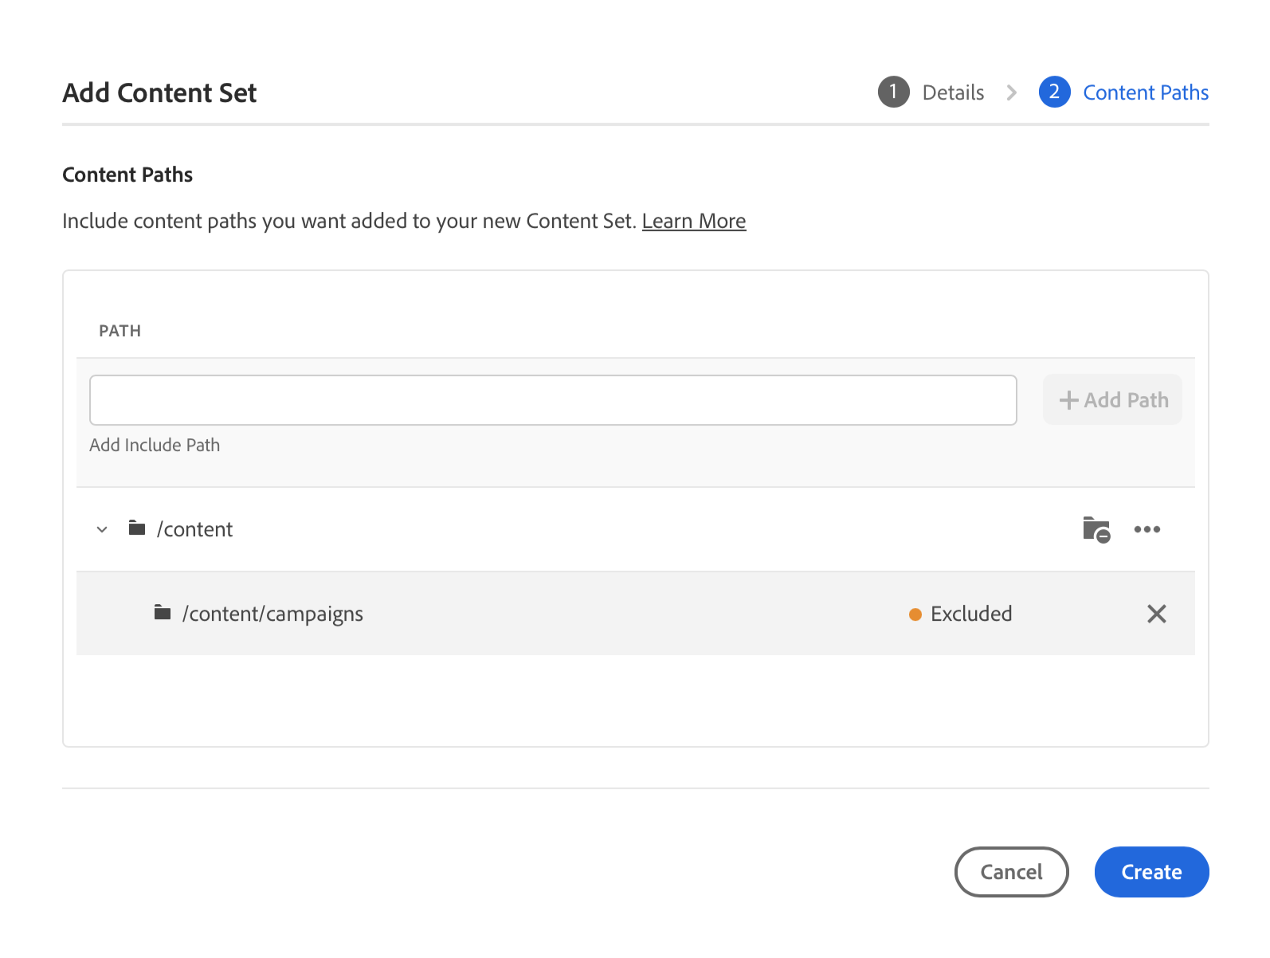Viewport: 1270px width, 958px height.
Task: Cancel adding the content set
Action: (1011, 872)
